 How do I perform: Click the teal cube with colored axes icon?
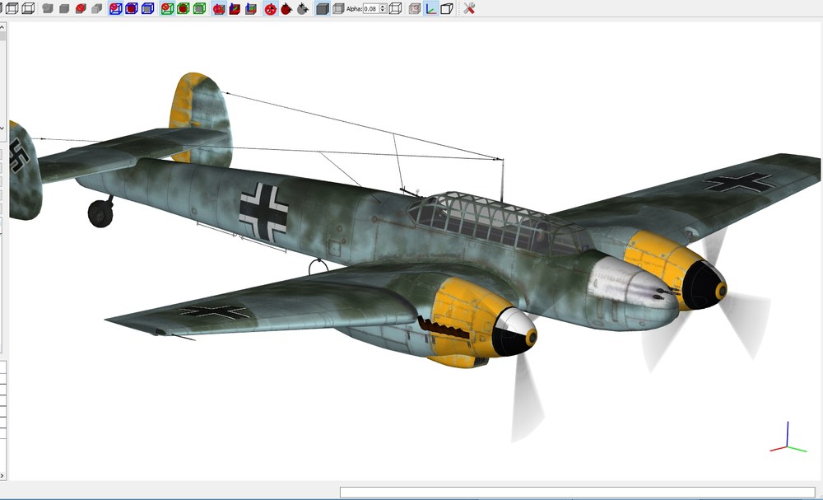pyautogui.click(x=251, y=8)
